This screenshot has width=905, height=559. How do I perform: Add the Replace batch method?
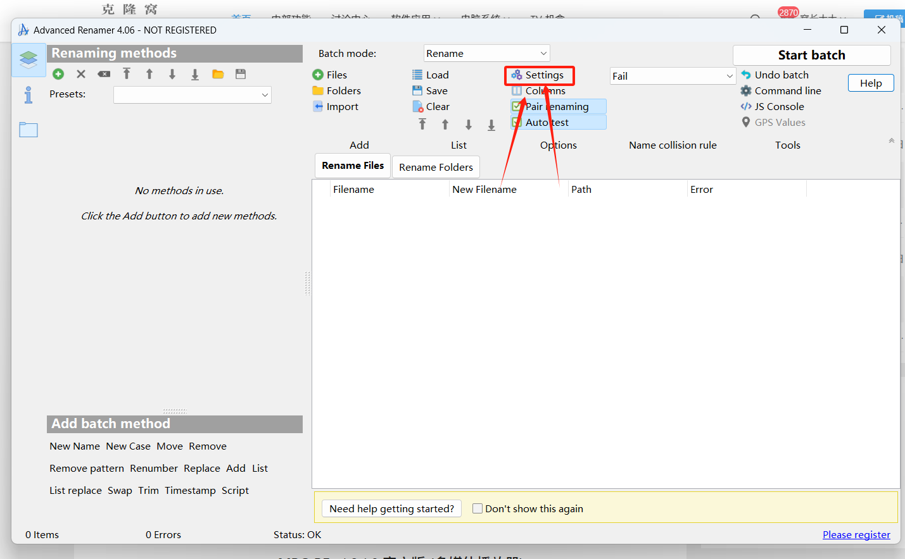point(202,468)
